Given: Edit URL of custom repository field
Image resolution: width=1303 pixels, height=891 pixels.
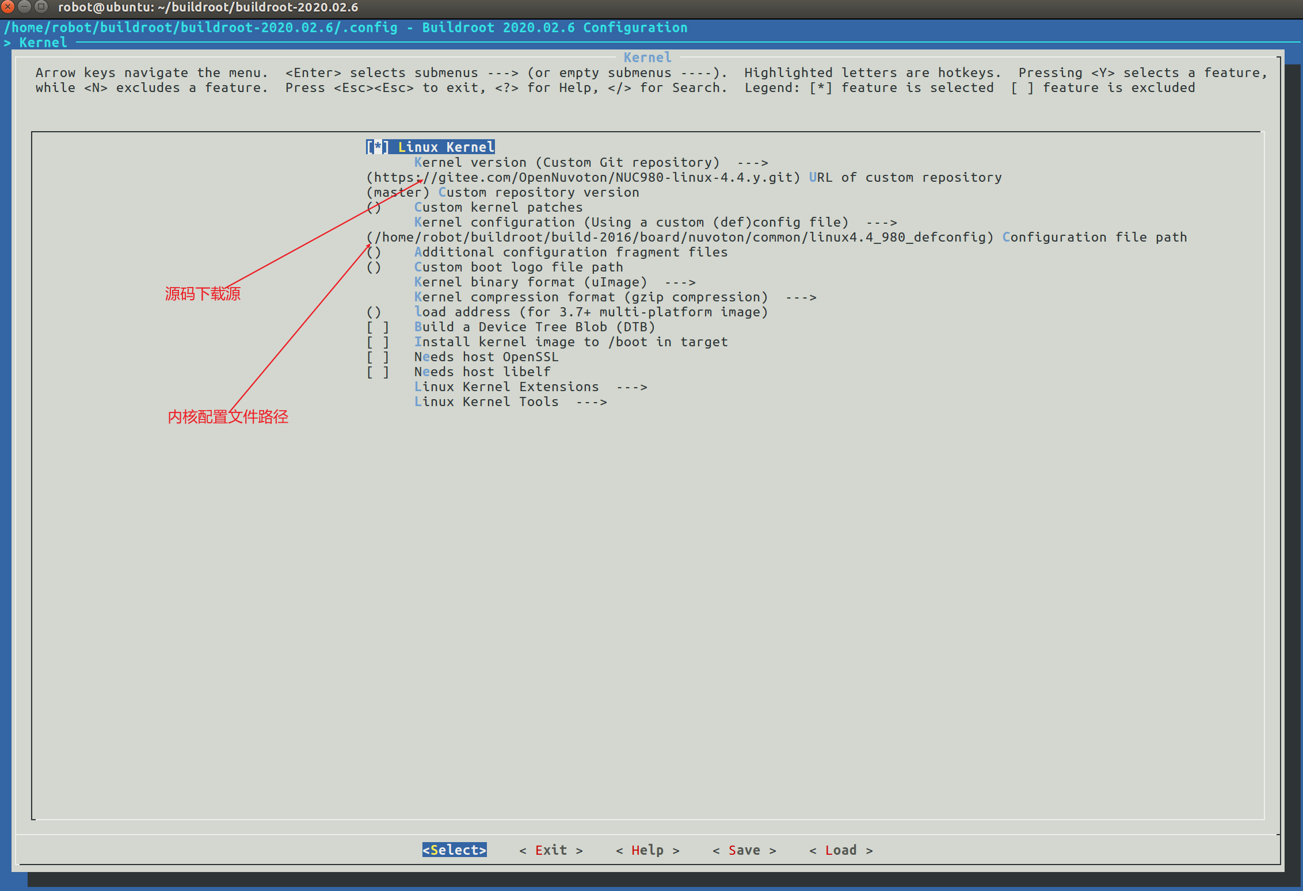Looking at the screenshot, I should [684, 178].
